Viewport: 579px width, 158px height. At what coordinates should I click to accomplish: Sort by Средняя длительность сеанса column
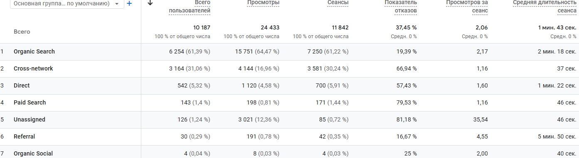545,6
